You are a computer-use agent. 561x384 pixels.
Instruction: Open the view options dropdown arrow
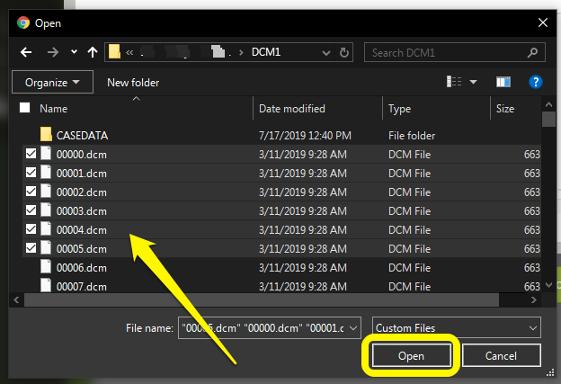tap(473, 83)
